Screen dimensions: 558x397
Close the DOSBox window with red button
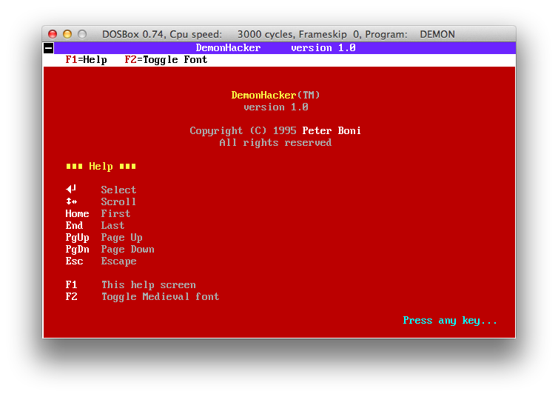[53, 34]
